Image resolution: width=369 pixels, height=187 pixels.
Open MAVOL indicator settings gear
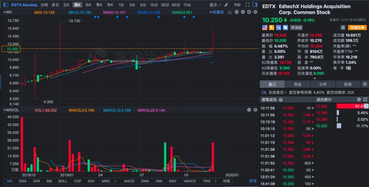tap(255, 110)
